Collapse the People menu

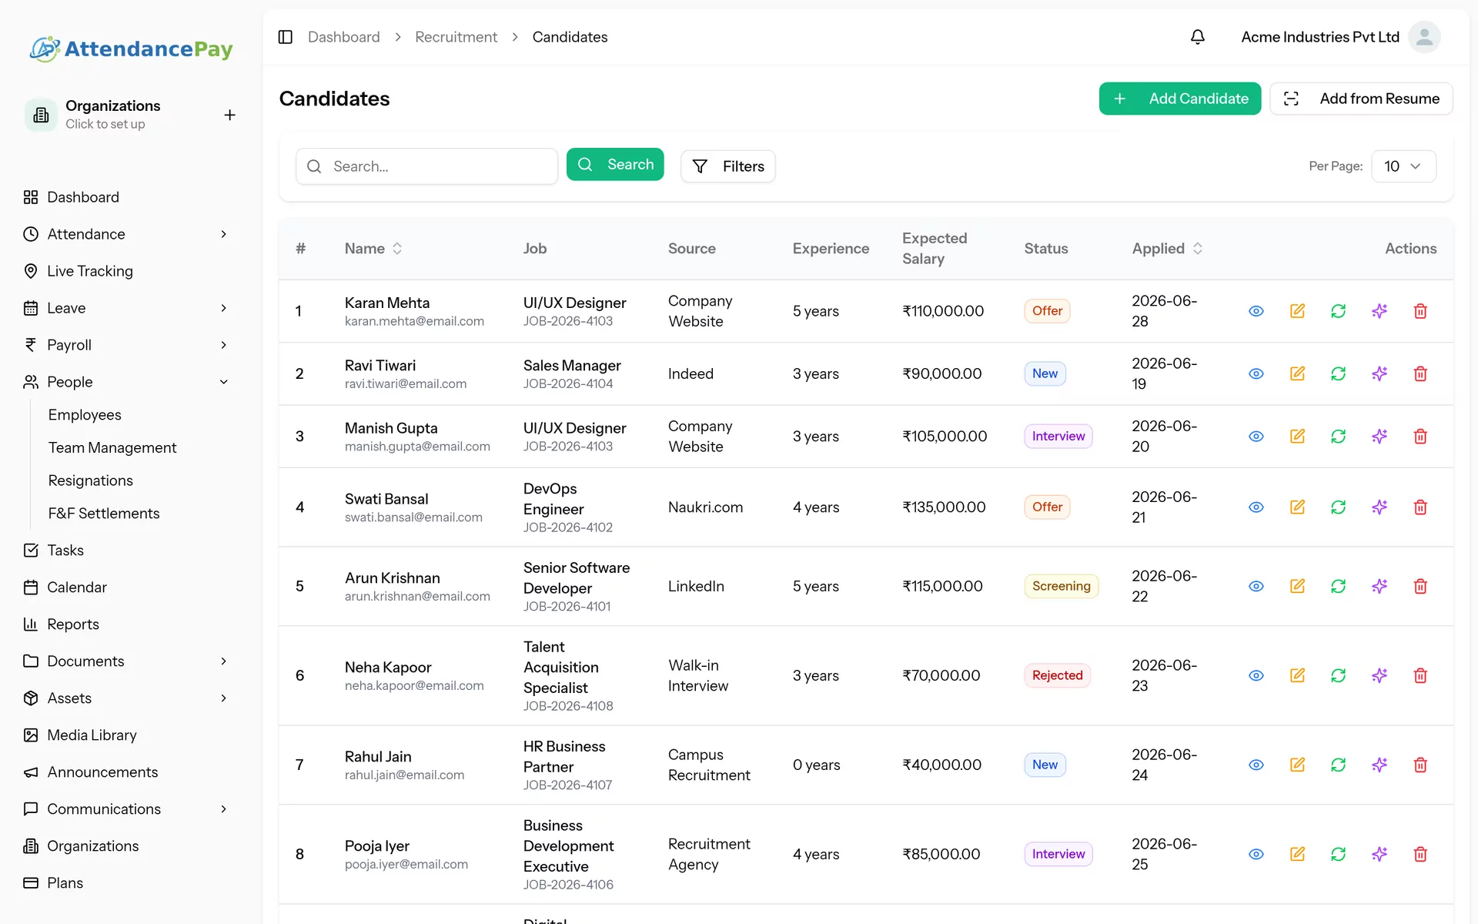[x=127, y=382]
